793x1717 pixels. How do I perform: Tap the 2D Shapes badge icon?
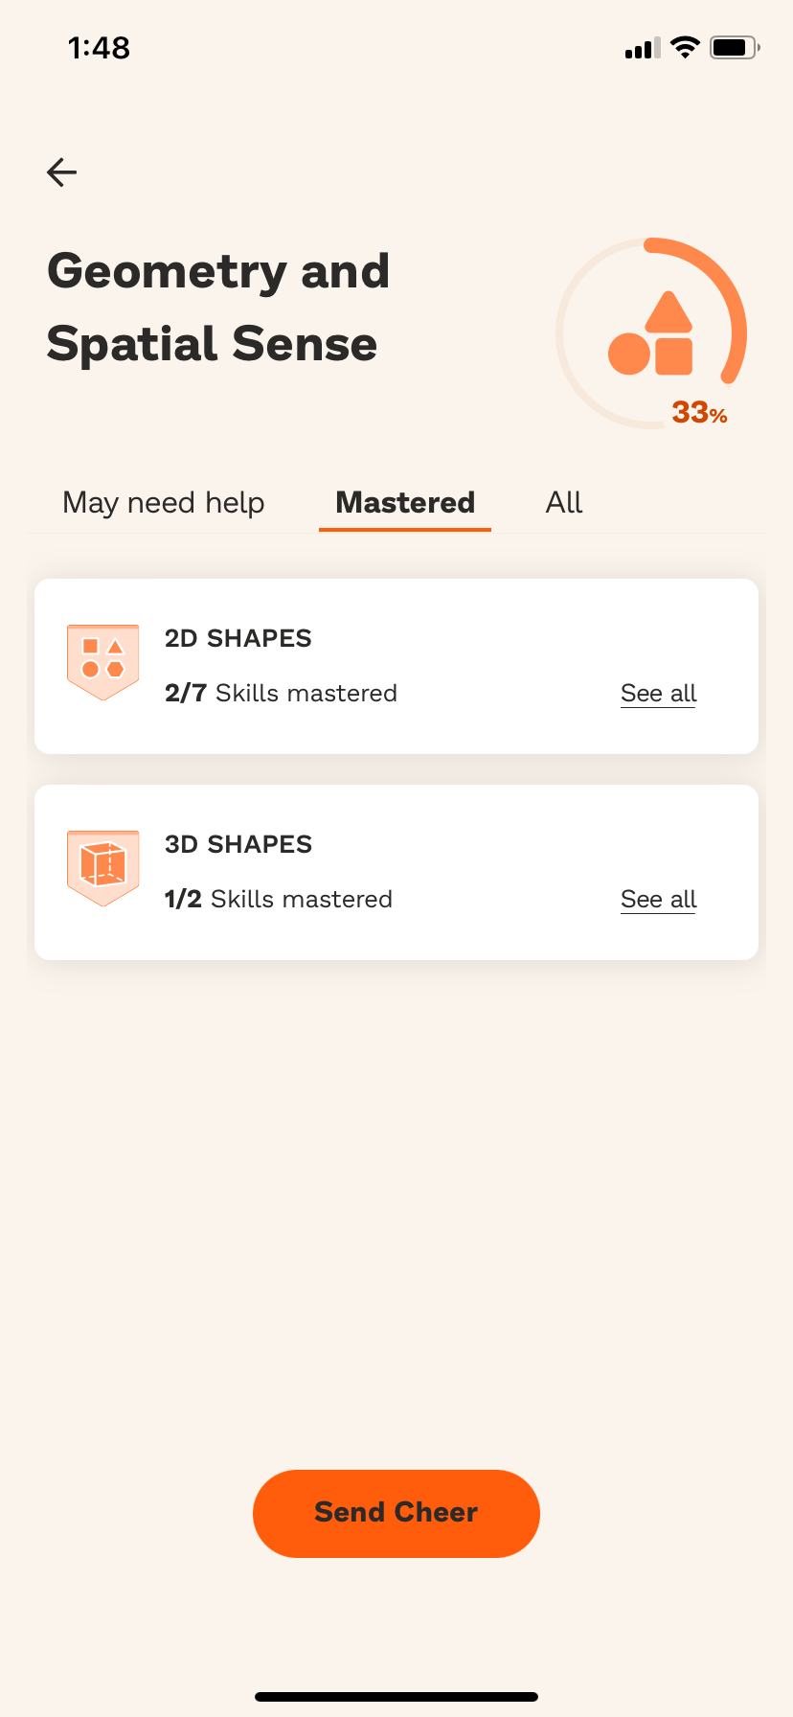(x=103, y=662)
